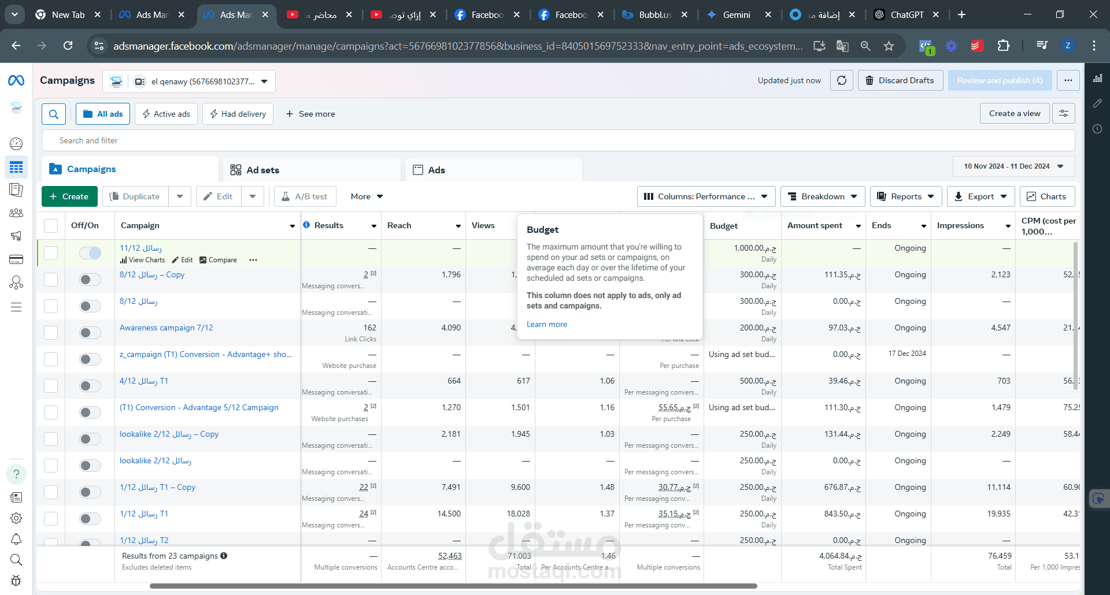The width and height of the screenshot is (1110, 595).
Task: Expand the Breakdown dropdown
Action: coord(823,196)
